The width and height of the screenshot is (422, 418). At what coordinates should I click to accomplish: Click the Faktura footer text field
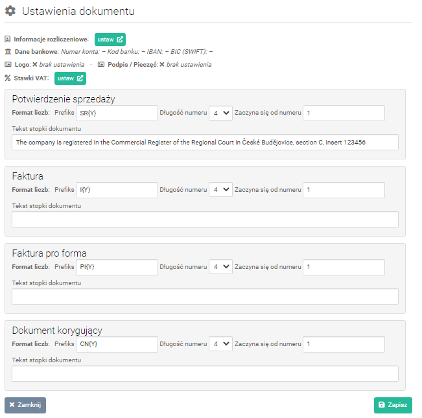click(205, 220)
